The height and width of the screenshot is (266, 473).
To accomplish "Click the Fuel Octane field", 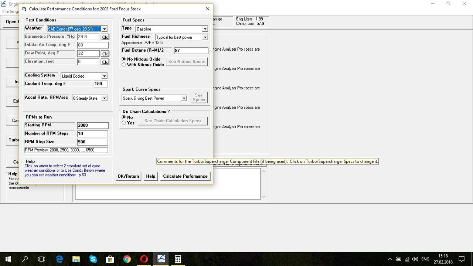I will (x=191, y=51).
